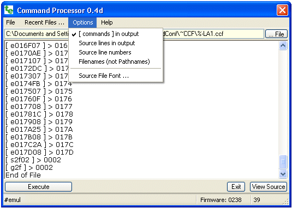Click output line '[ e0174FB ] > 0174'
Viewport: 292px width, 208px height.
point(39,84)
